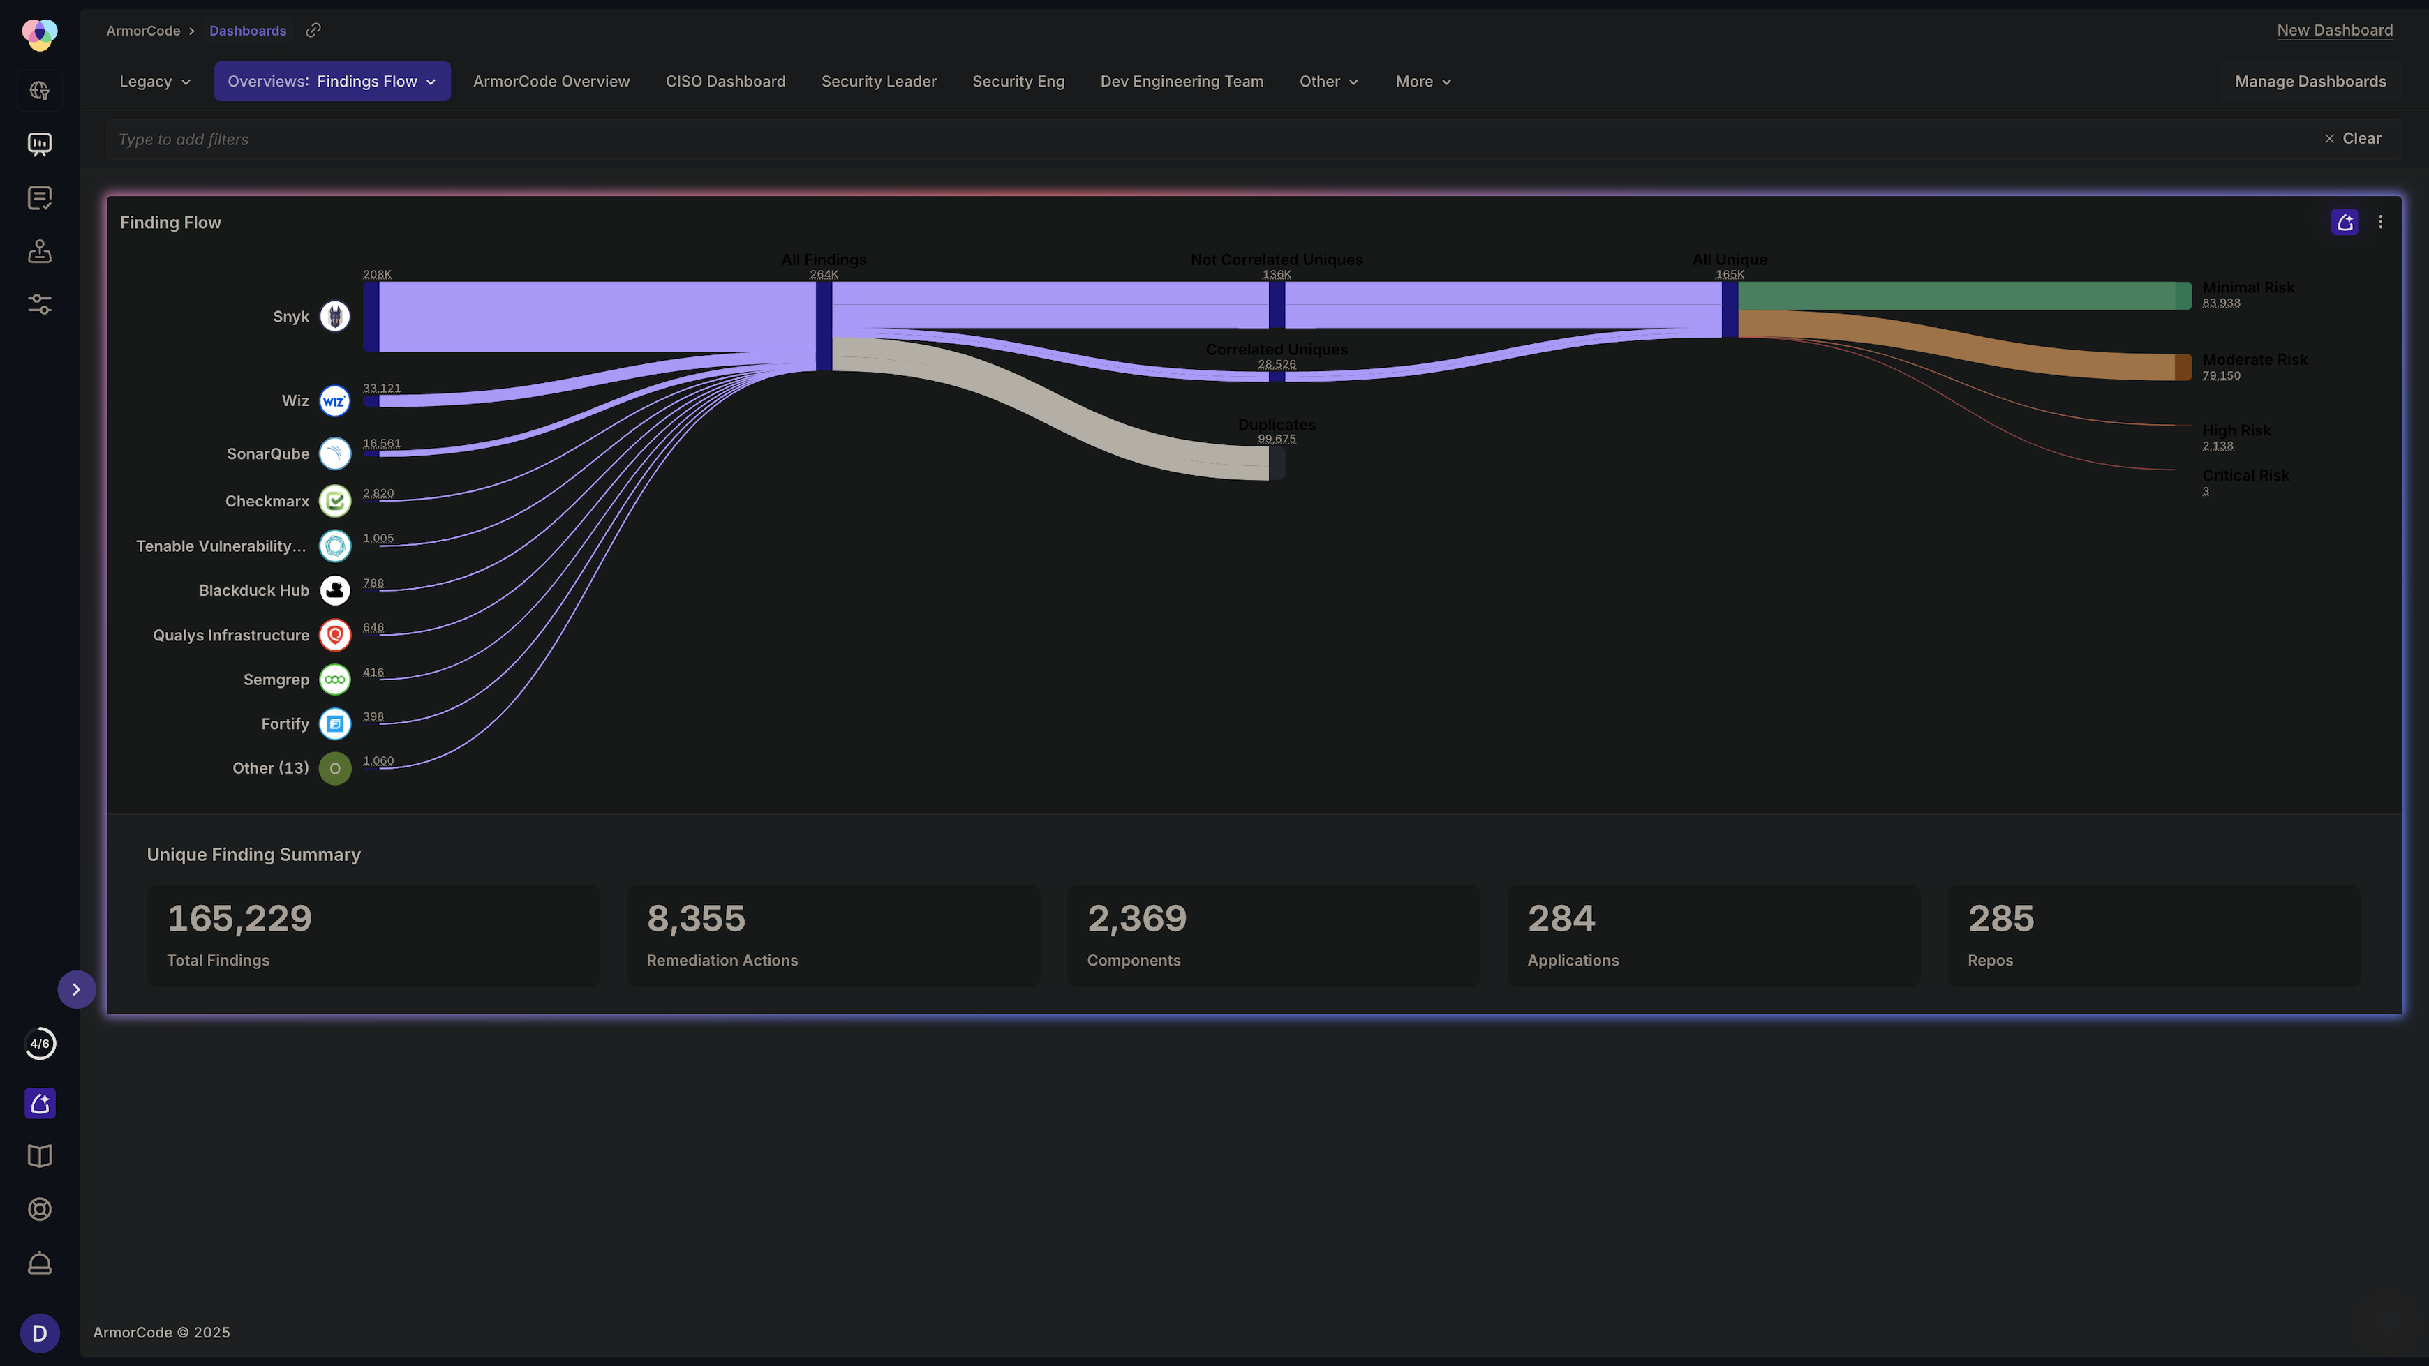Open the 8,355 Remediation Actions card
2429x1366 pixels.
click(x=833, y=936)
